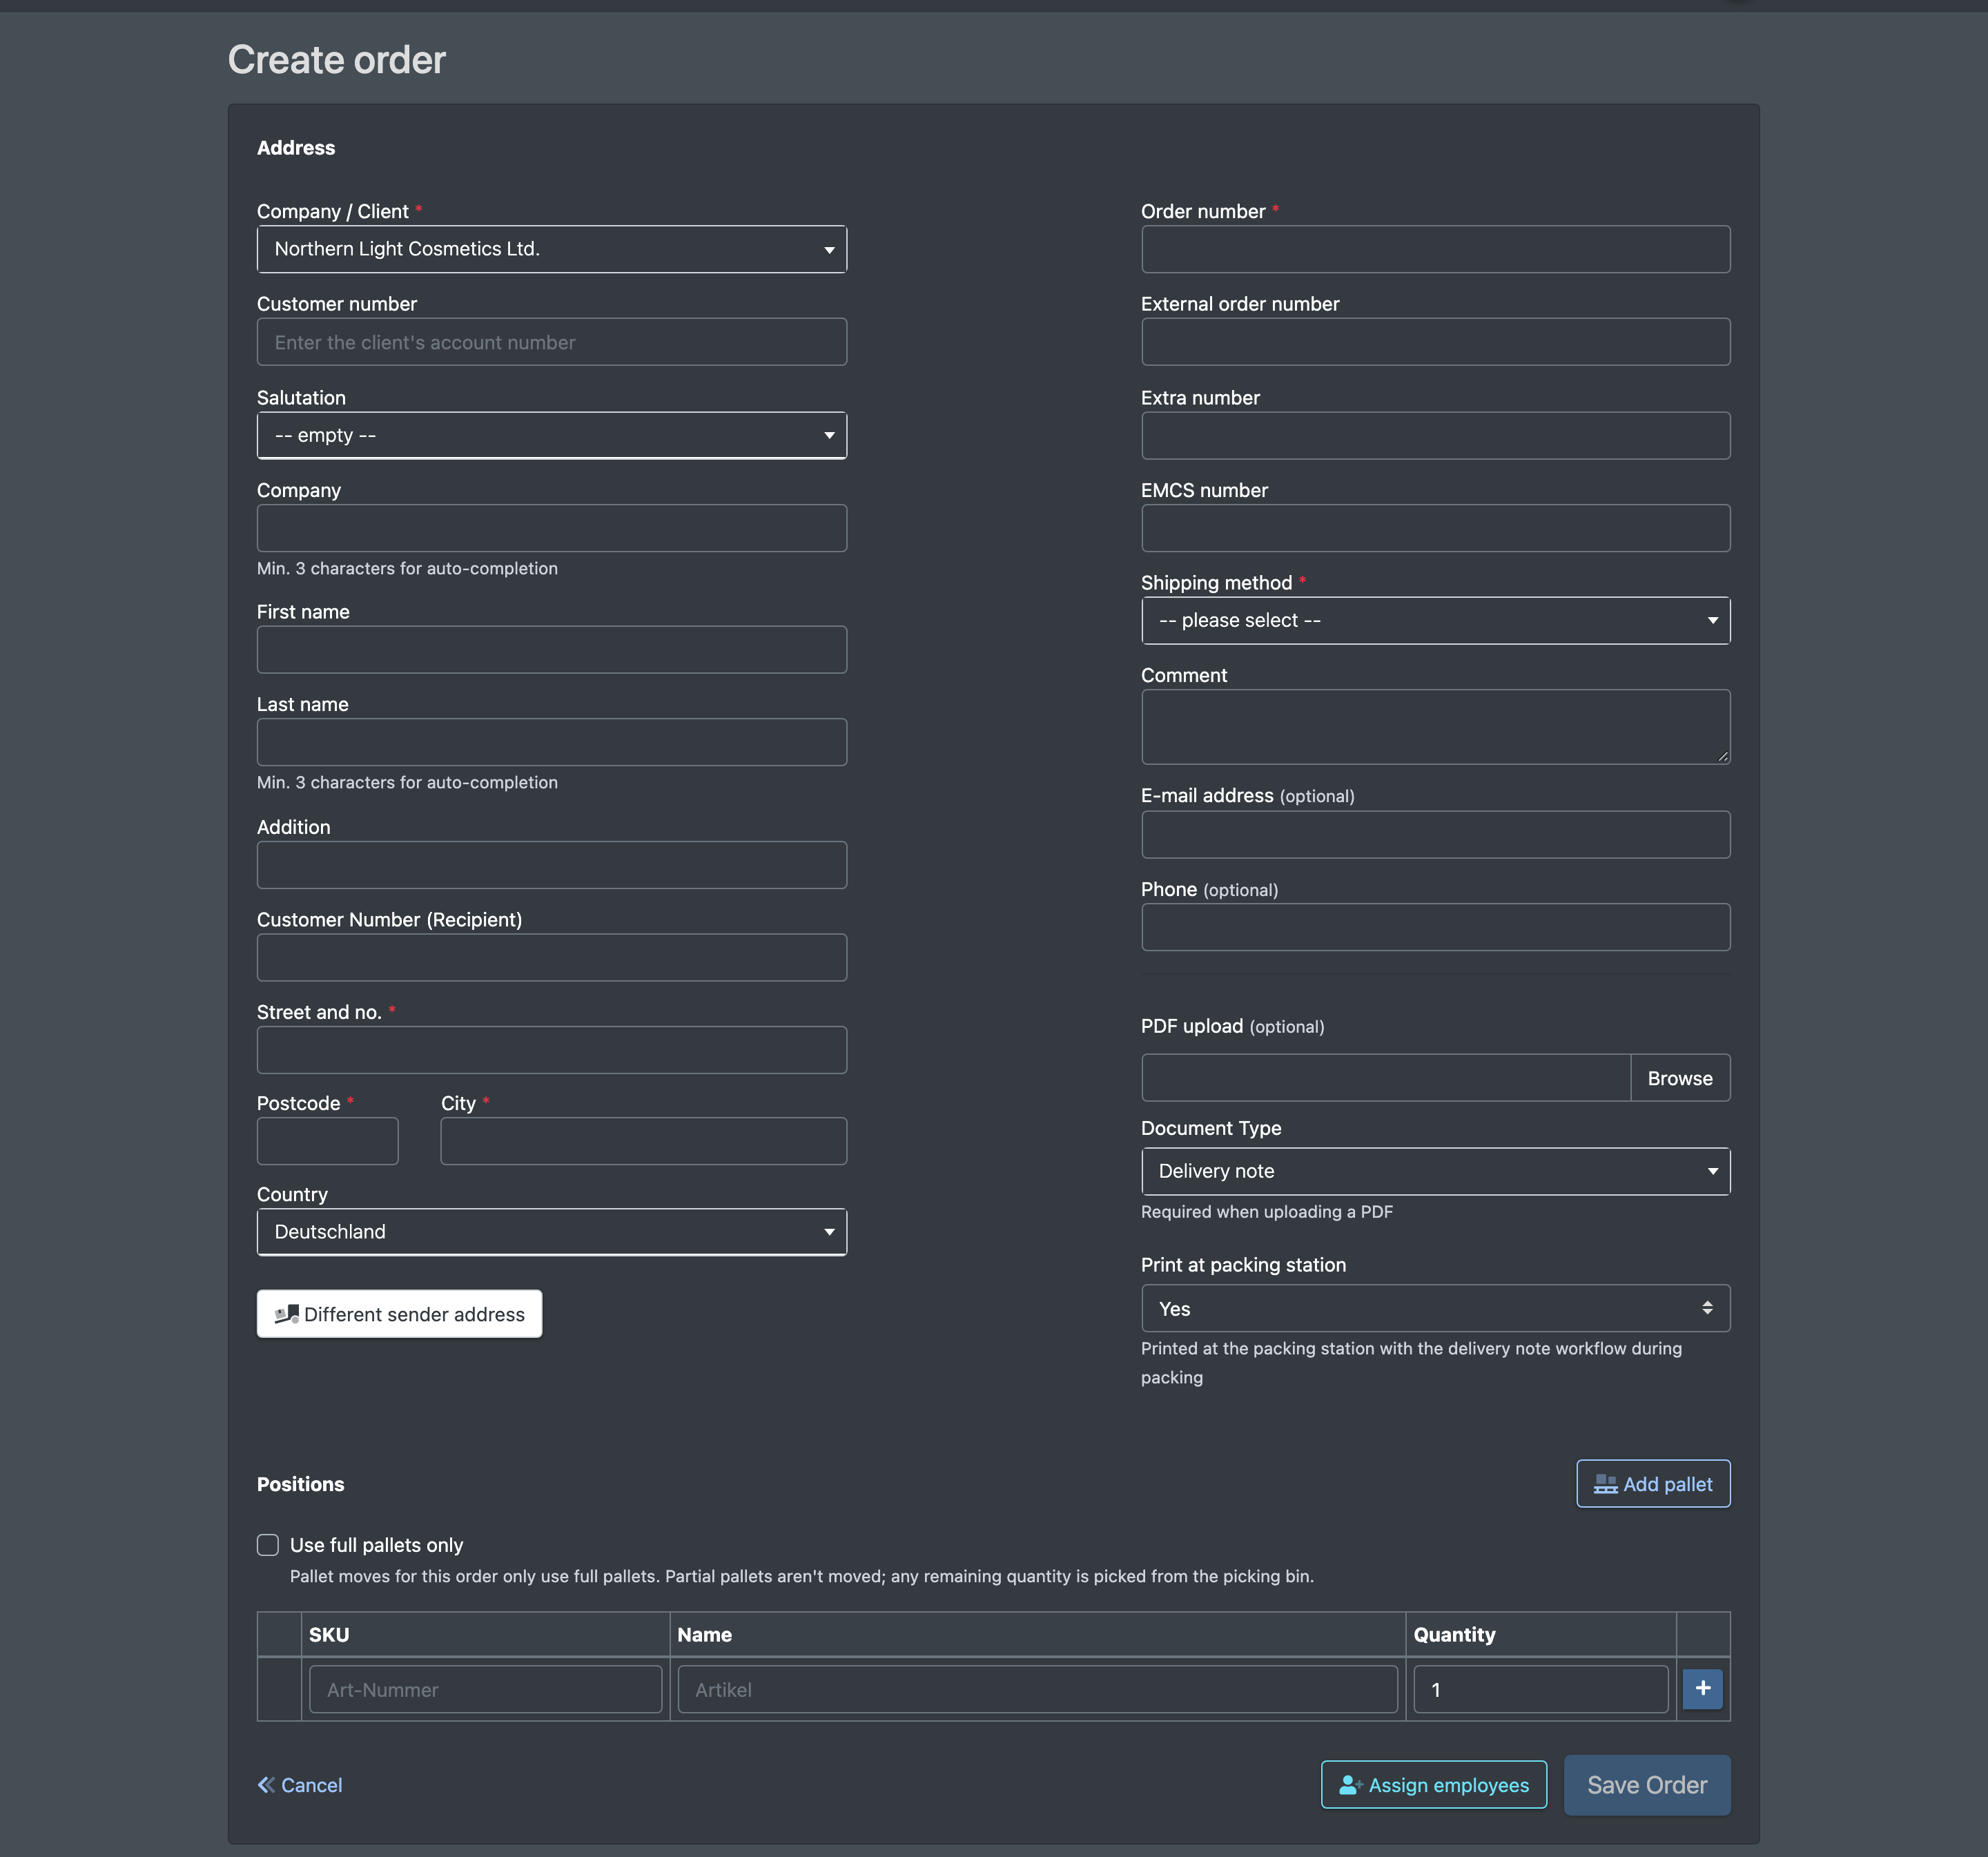
Task: Open the Document Type dropdown
Action: 1435,1171
